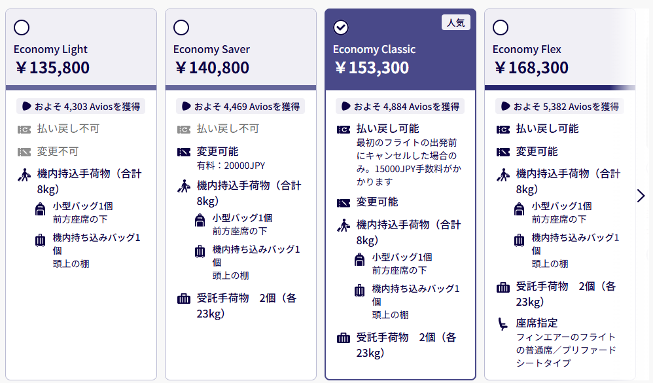Click the seat selection icon in Economy Flex
The width and height of the screenshot is (653, 383).
pos(503,324)
